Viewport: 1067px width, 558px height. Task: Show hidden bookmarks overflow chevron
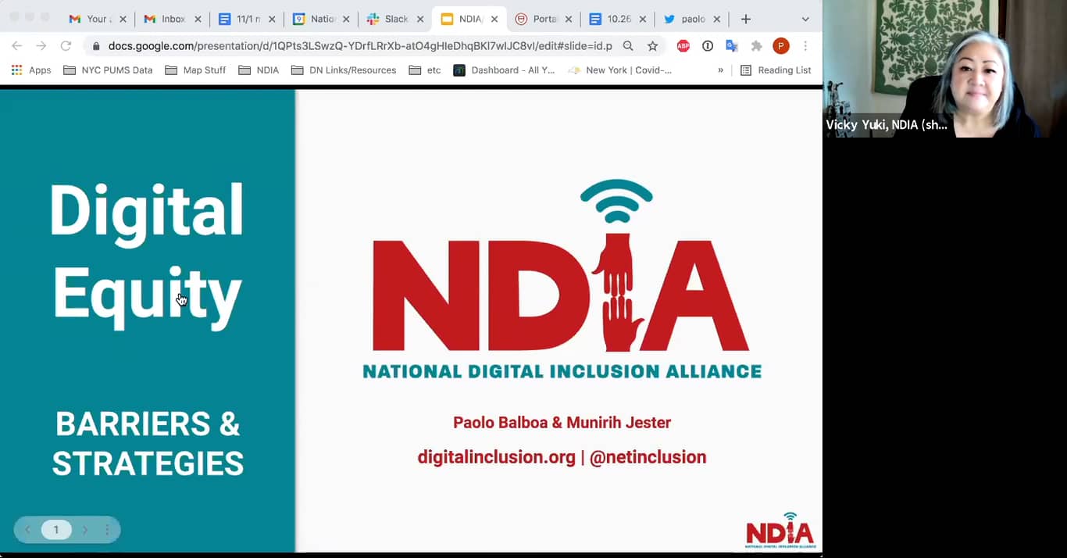click(x=720, y=70)
